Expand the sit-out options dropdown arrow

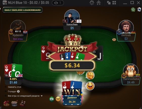42,96
